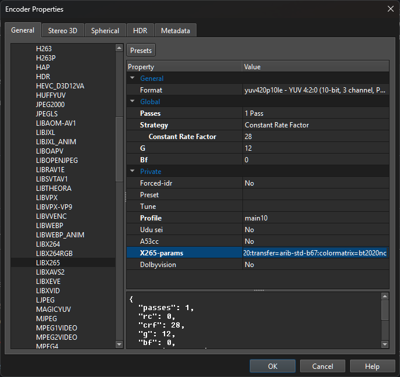Close the Encoder Properties dialog
The image size is (400, 377).
click(x=390, y=9)
